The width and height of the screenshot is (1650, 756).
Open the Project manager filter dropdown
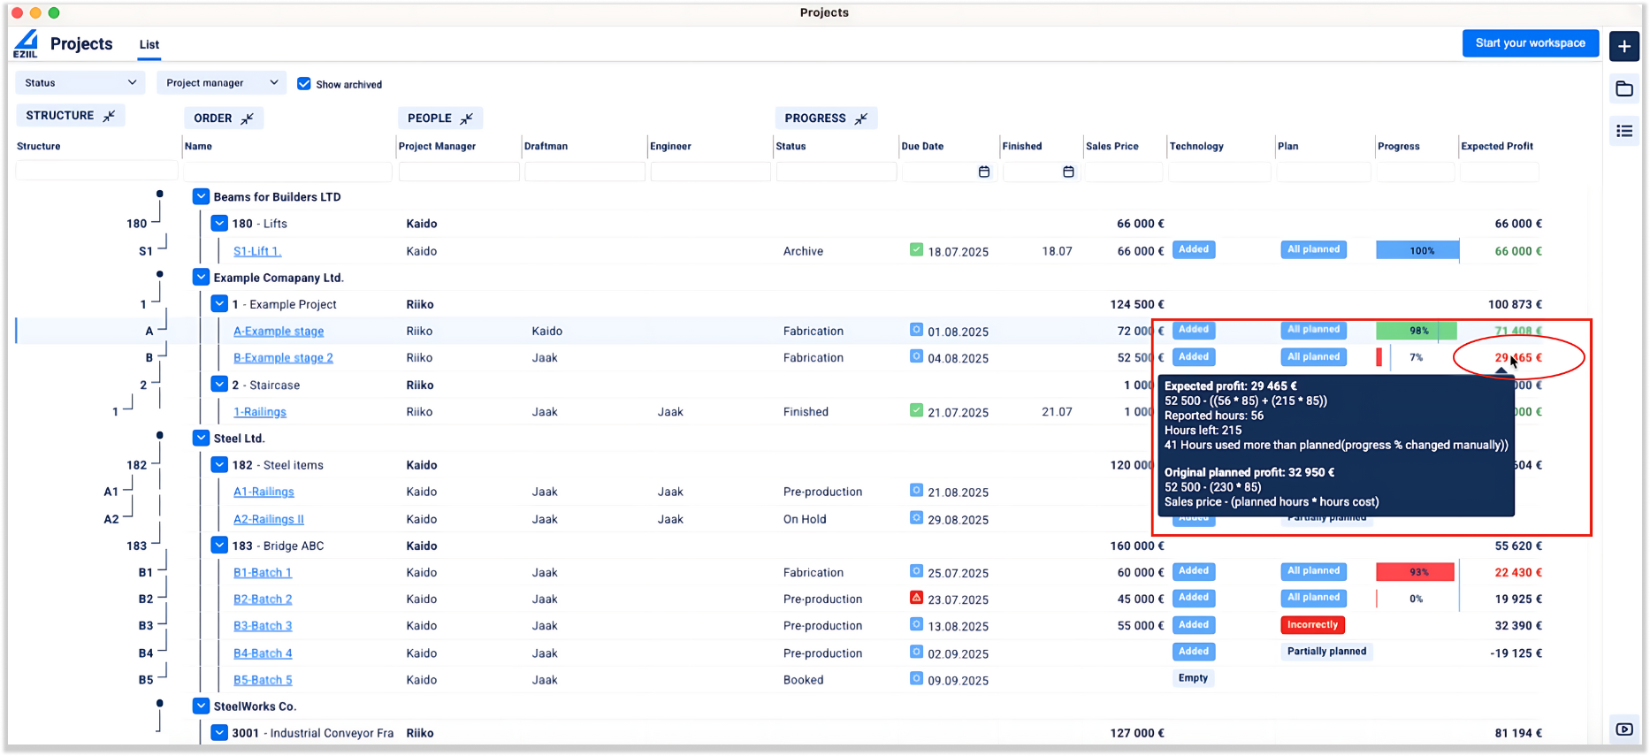pos(221,83)
